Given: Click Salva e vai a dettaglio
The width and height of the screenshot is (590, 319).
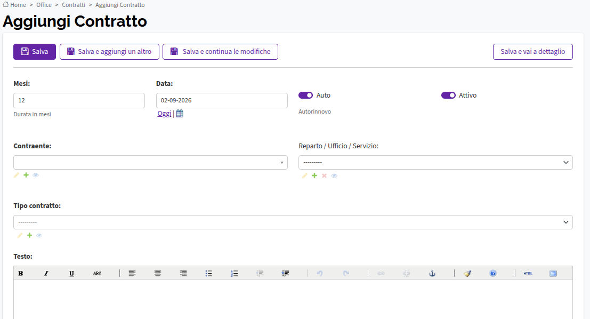Looking at the screenshot, I should (x=533, y=52).
